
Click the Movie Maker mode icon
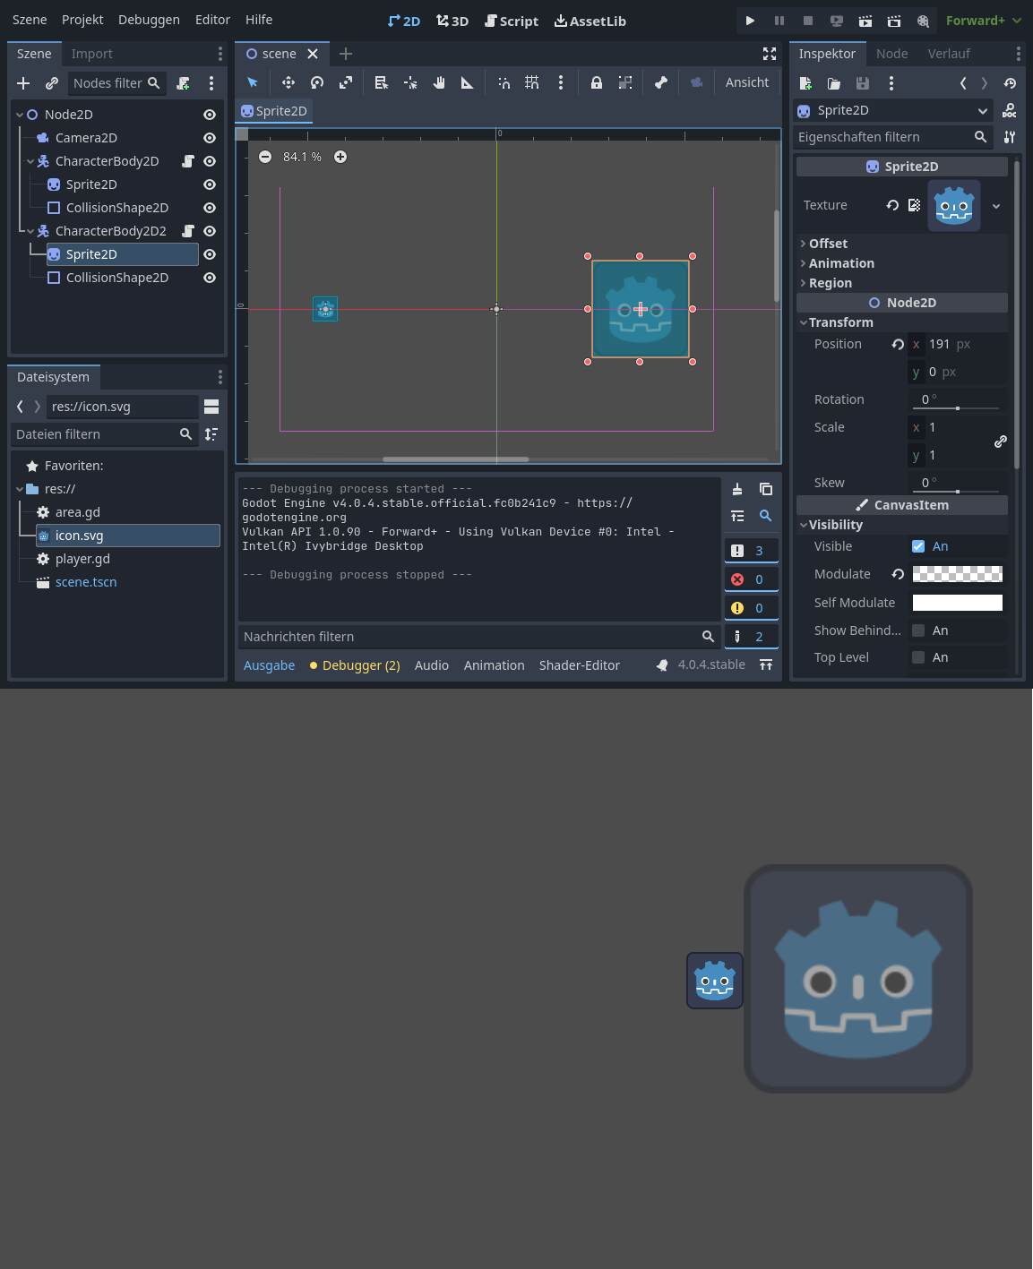pos(923,21)
